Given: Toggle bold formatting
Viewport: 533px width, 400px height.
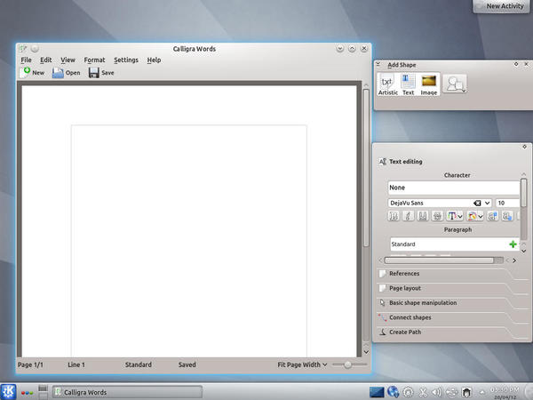Looking at the screenshot, I should [x=394, y=216].
